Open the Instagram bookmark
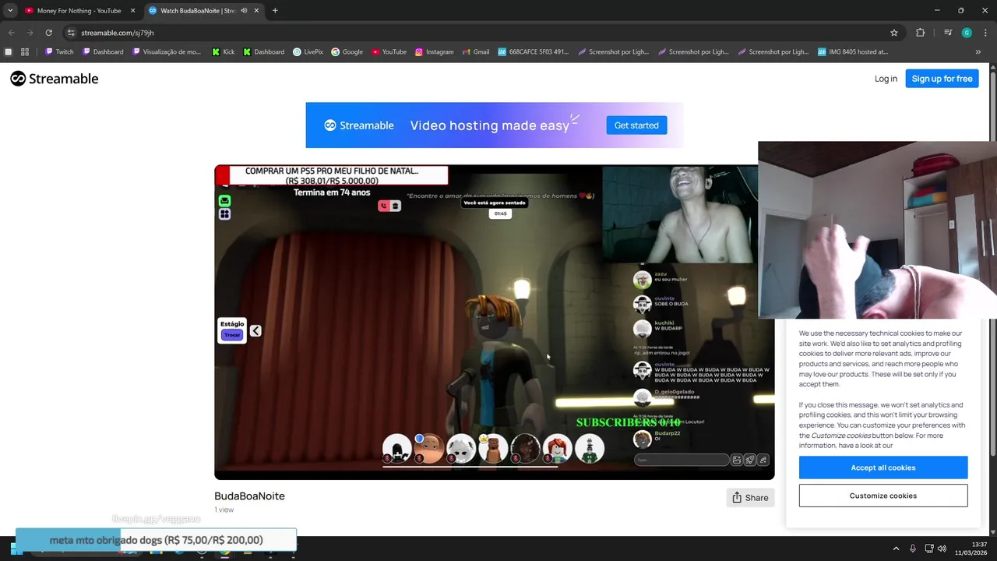 (434, 51)
